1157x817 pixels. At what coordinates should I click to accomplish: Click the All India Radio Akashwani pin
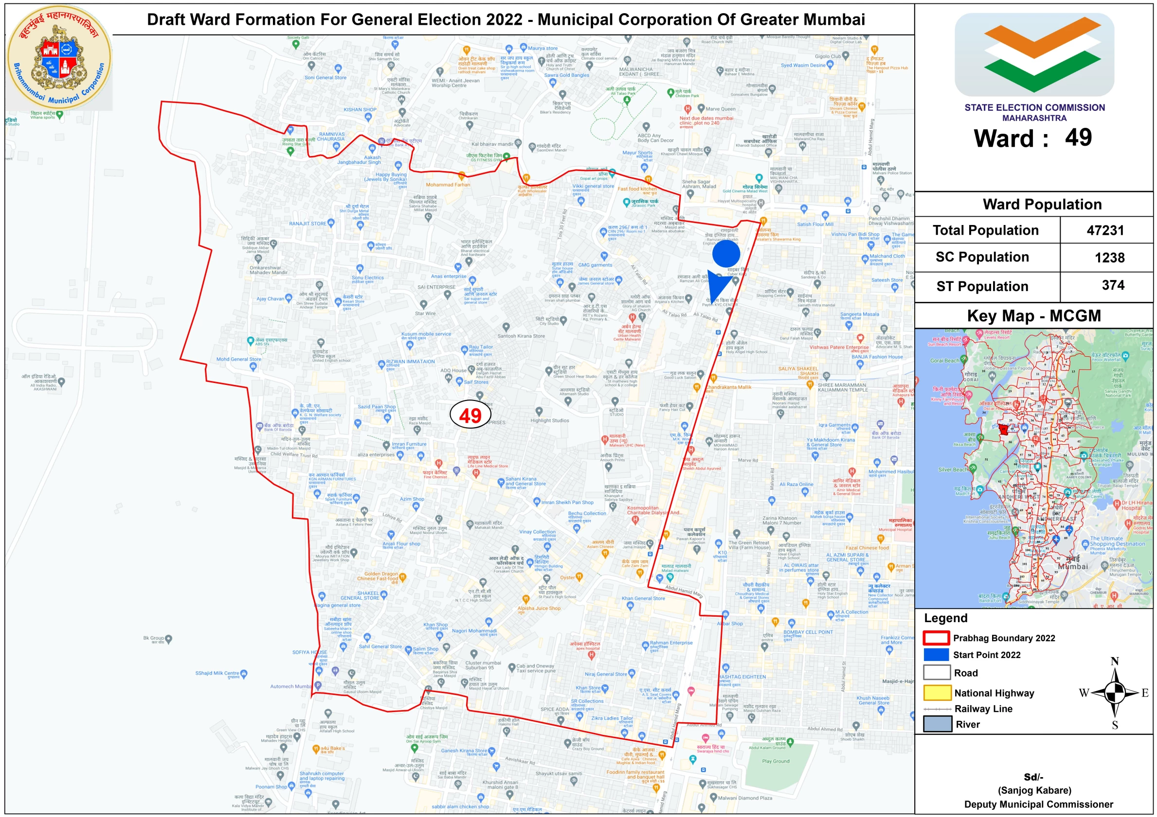coord(61,382)
